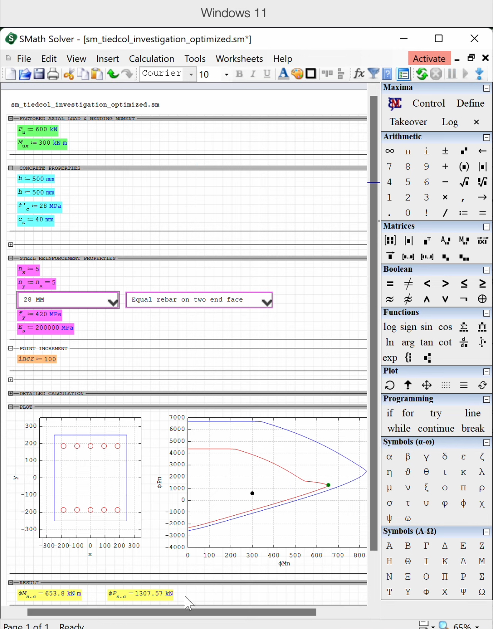493x629 pixels.
Task: Click the Save worksheet icon
Action: [39, 74]
